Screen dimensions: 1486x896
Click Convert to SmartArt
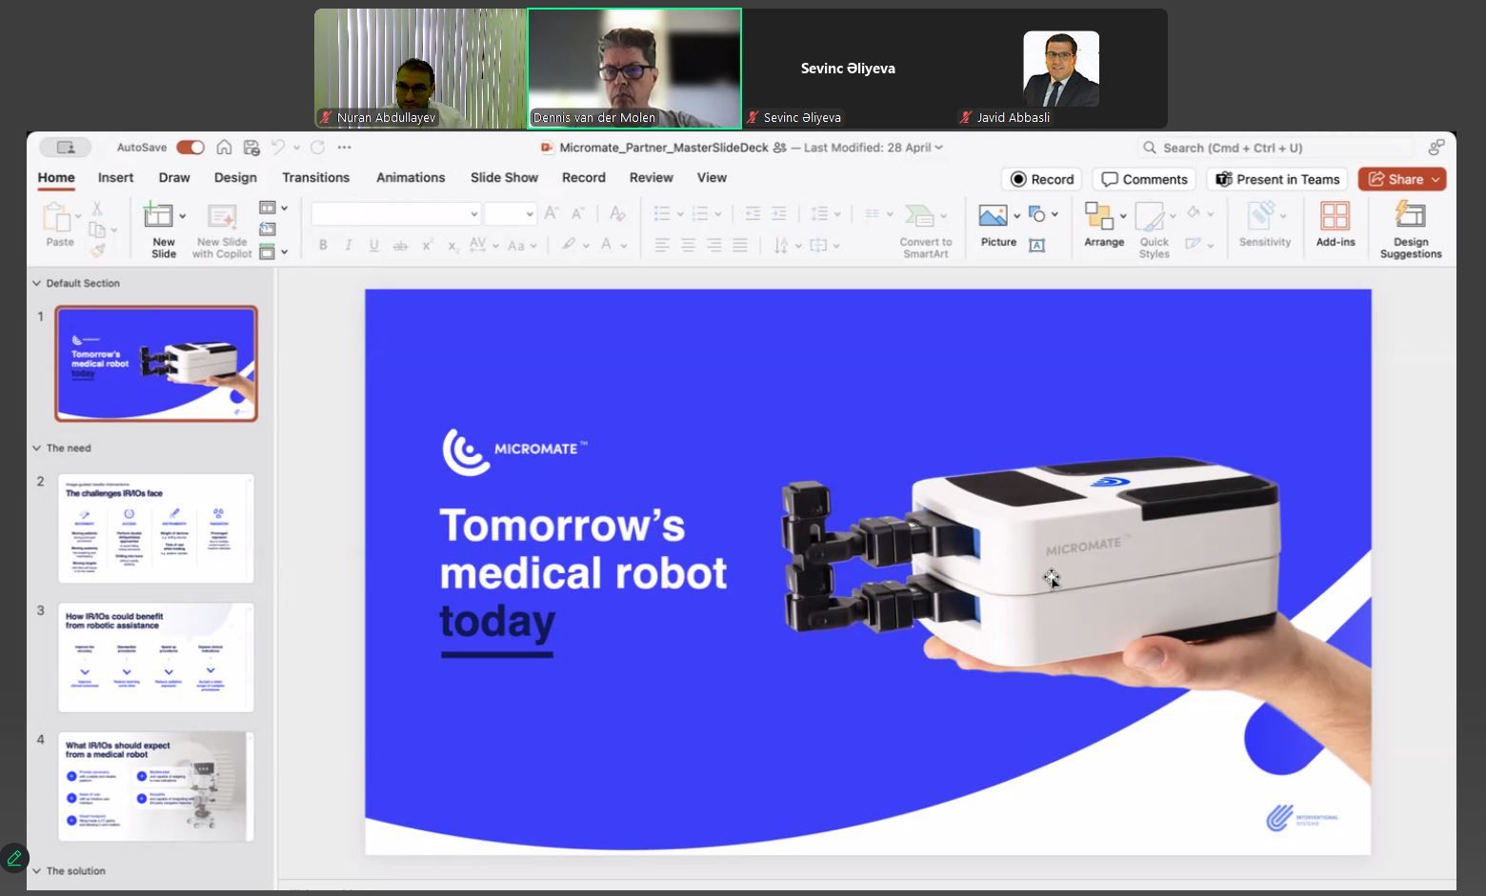(x=925, y=229)
